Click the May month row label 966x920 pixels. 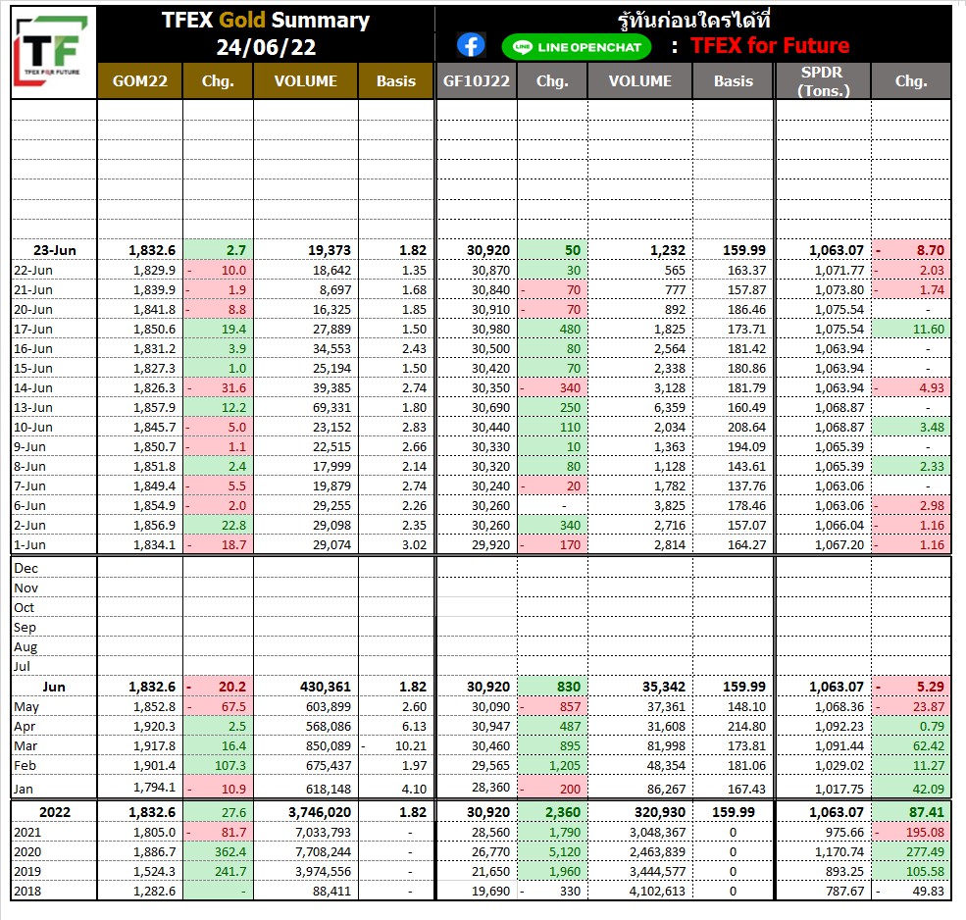click(x=26, y=706)
